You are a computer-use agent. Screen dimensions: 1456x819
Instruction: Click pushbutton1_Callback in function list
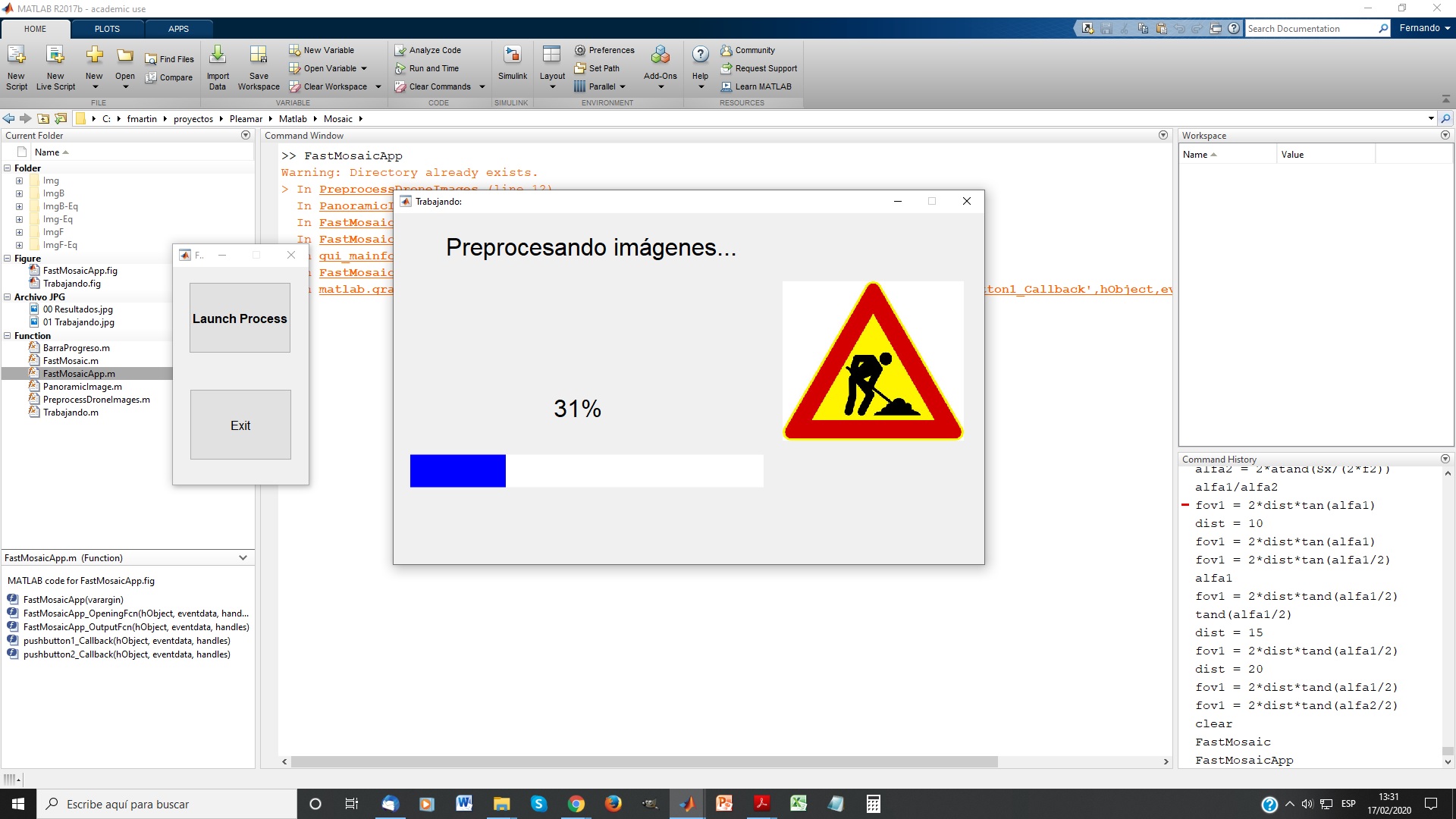pos(127,641)
